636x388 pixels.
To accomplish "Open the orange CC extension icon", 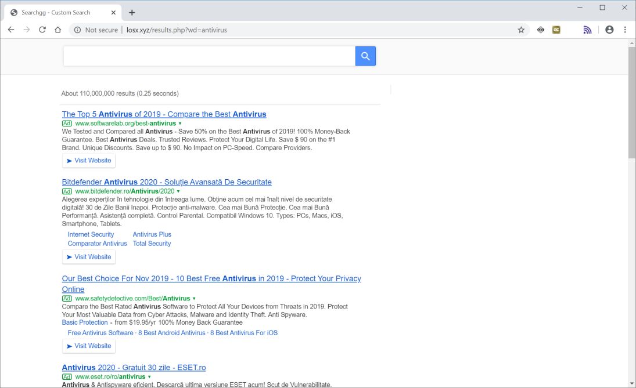I will coord(556,30).
